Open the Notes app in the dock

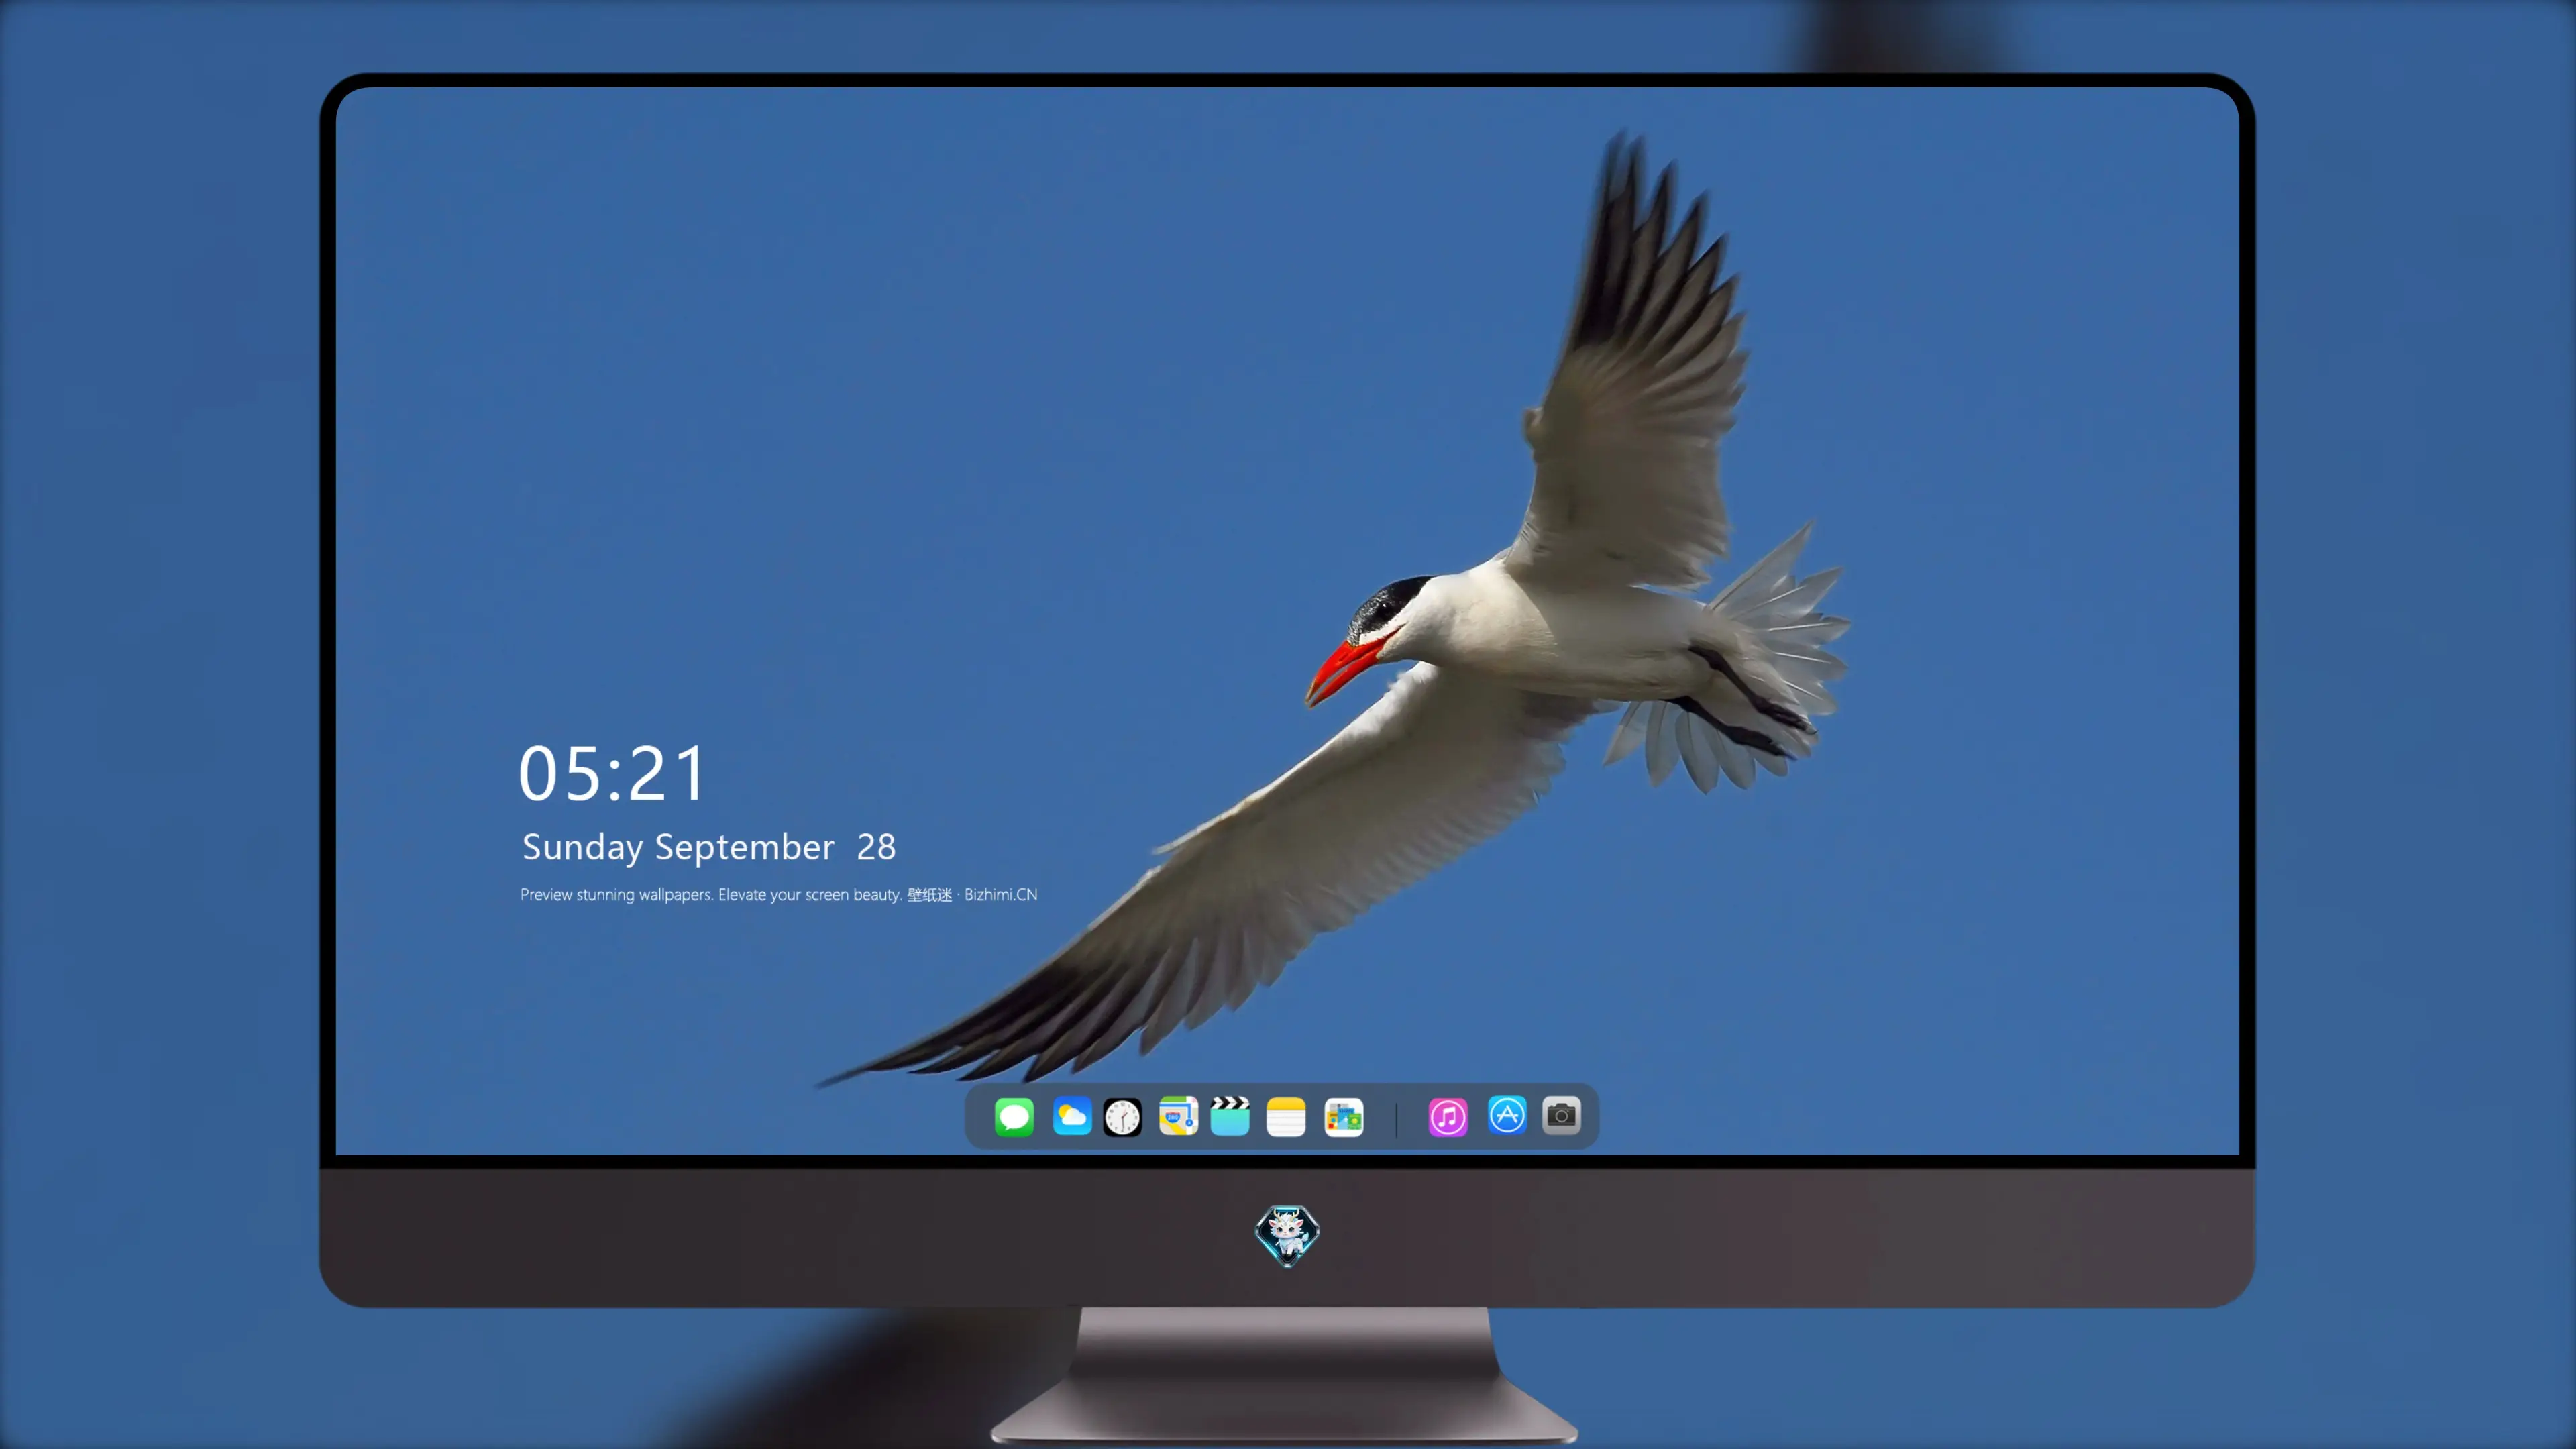1286,1116
